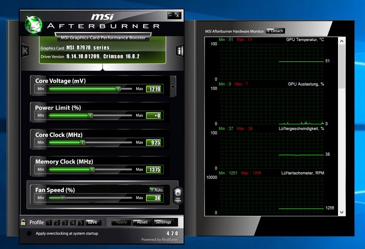
Task: Click the version number 4.2.0
Action: pyautogui.click(x=172, y=233)
